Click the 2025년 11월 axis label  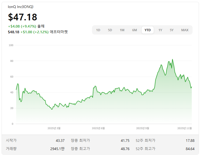coord(184,128)
